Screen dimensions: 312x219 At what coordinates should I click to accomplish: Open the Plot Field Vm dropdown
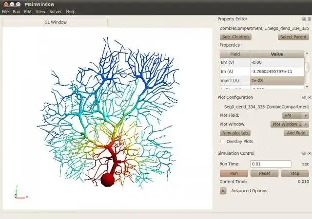tap(295, 115)
